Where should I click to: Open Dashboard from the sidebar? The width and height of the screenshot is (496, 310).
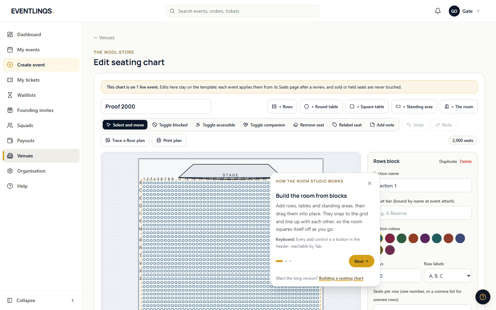pos(41,34)
